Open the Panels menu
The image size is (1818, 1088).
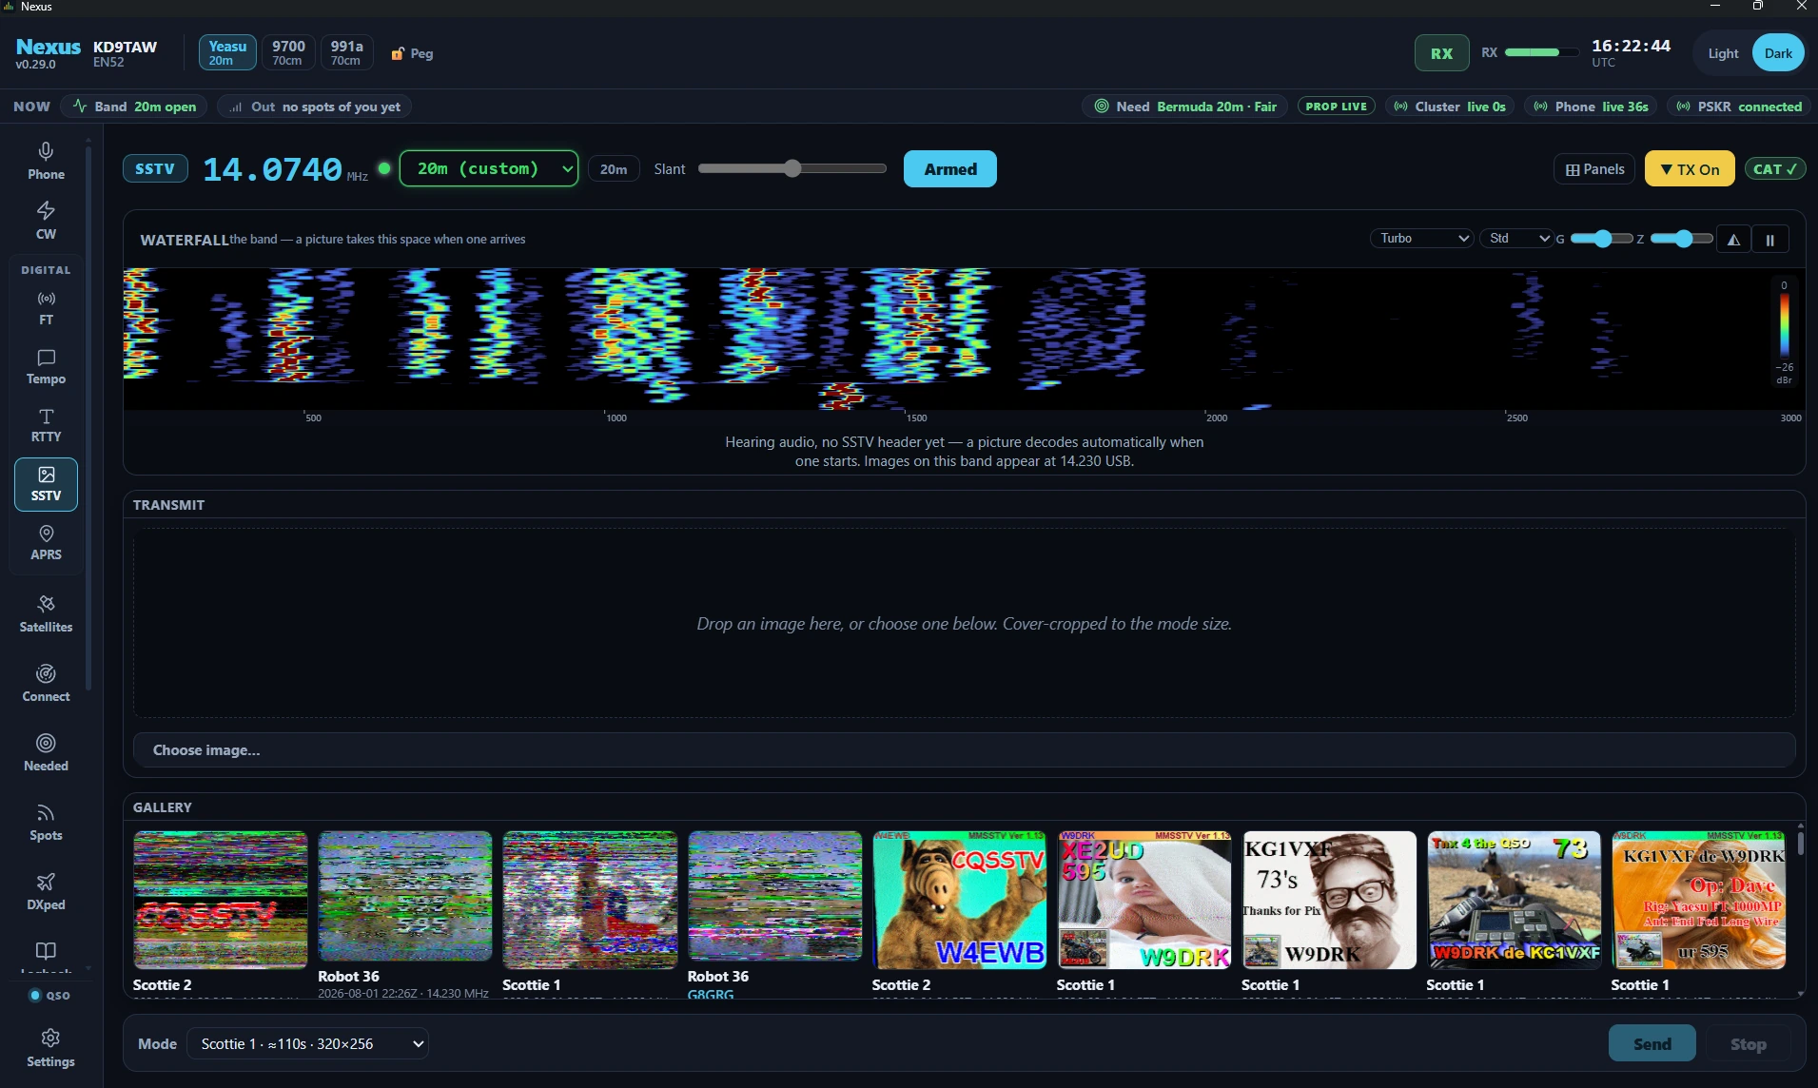(1594, 169)
